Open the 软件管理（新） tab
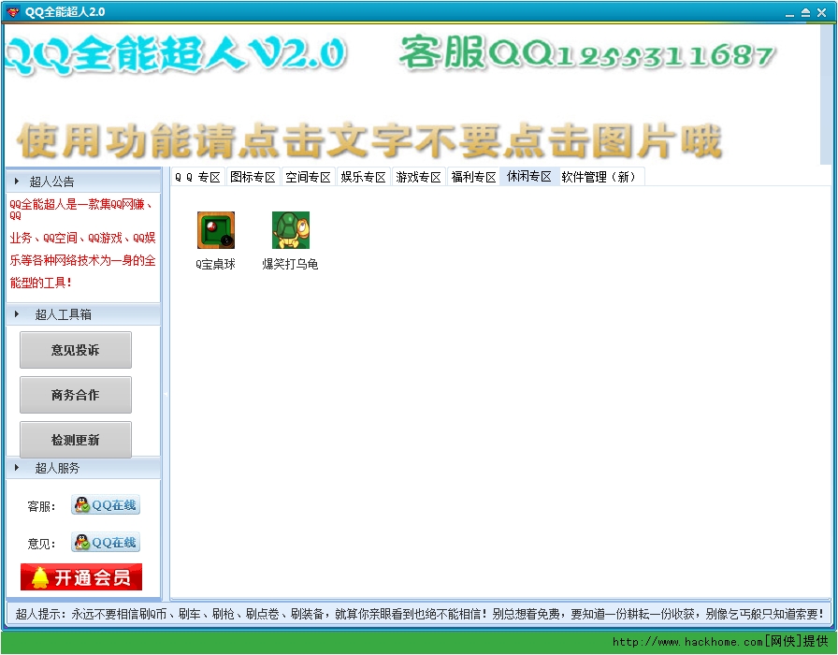This screenshot has width=838, height=655. coord(601,177)
